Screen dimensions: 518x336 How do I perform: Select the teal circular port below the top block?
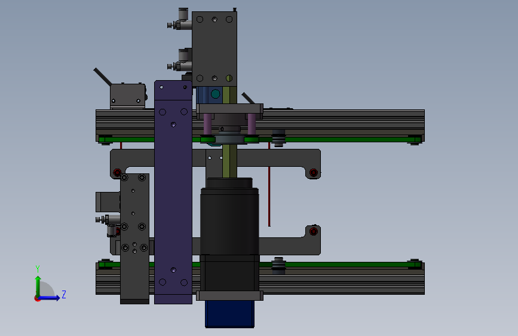click(216, 94)
